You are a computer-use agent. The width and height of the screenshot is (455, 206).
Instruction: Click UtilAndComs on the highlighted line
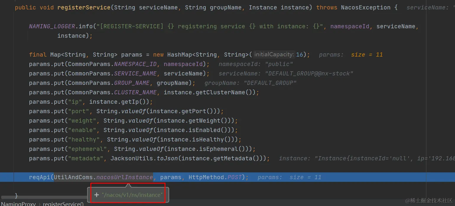pyautogui.click(x=73, y=177)
